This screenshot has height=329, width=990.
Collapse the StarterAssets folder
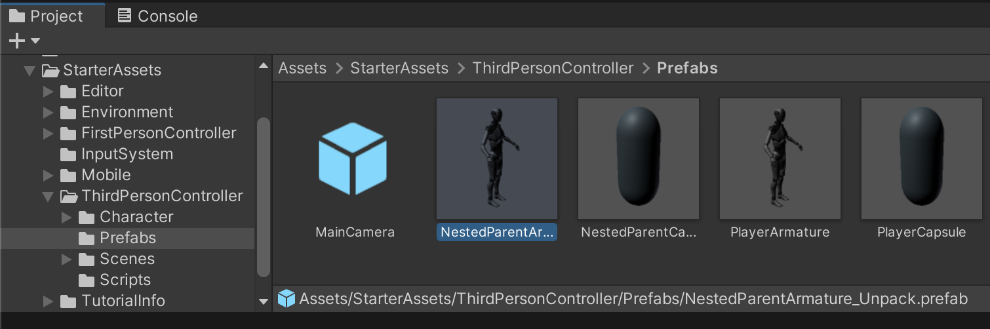click(x=30, y=70)
